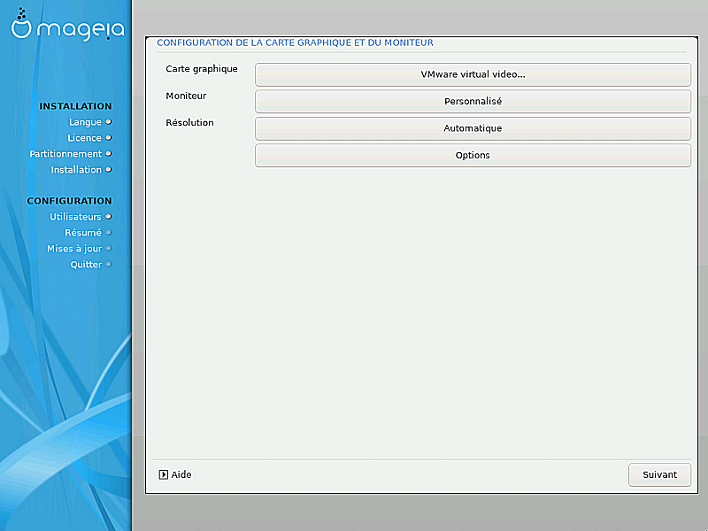Open the Automatique resolution selector

[473, 128]
